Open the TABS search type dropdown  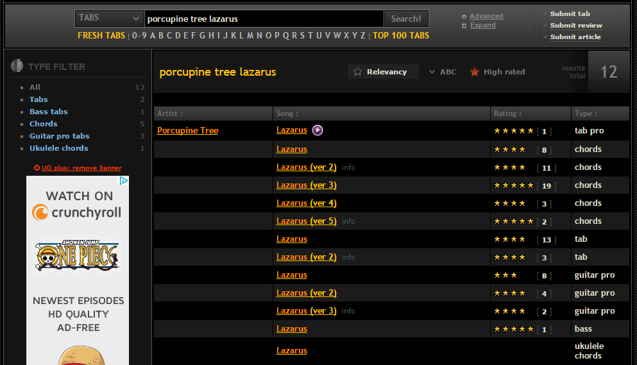[109, 19]
